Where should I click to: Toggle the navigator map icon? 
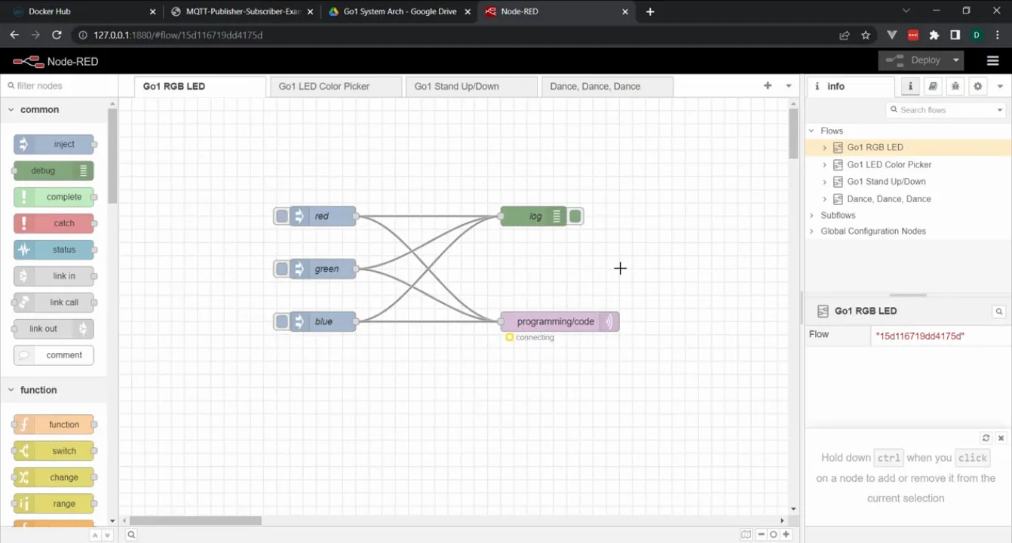point(746,535)
